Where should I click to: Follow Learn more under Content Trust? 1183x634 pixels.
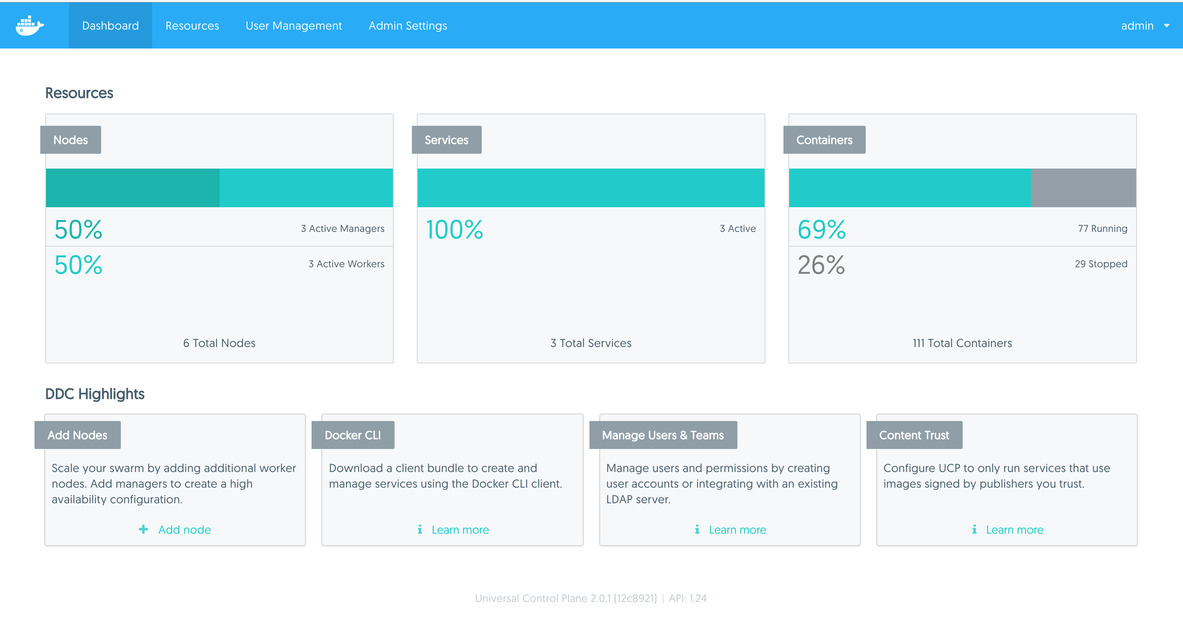(x=1014, y=529)
